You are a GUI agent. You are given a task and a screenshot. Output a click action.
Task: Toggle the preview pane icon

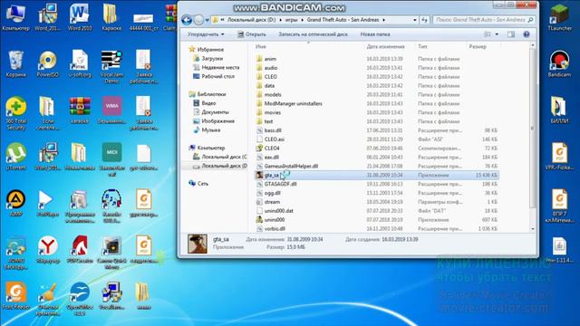[511, 34]
